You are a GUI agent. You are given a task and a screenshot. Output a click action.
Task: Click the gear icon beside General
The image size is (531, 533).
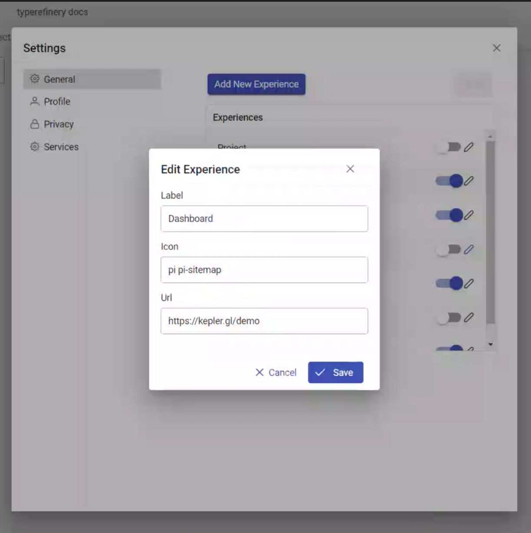[34, 79]
